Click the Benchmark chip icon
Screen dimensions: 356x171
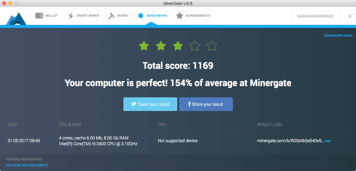click(x=141, y=16)
